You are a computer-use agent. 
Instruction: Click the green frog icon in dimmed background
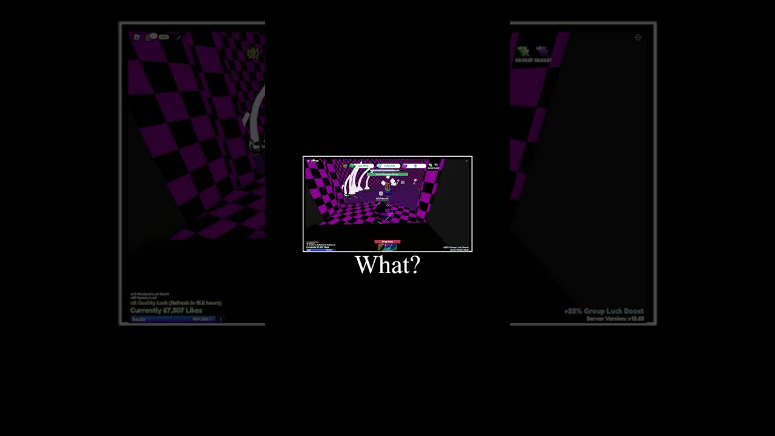[253, 53]
